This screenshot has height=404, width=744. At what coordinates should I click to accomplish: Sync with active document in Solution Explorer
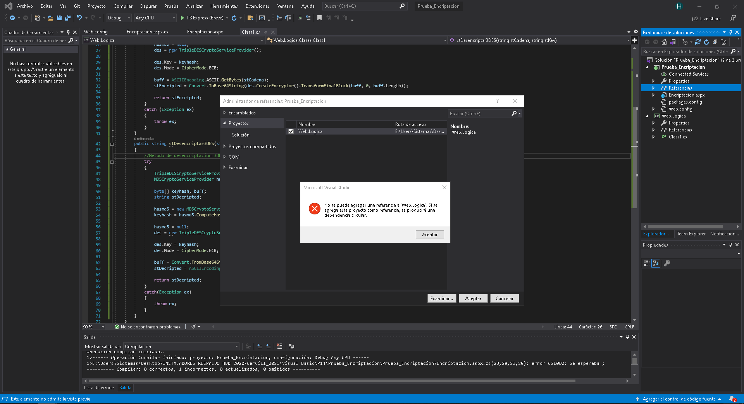pyautogui.click(x=698, y=42)
